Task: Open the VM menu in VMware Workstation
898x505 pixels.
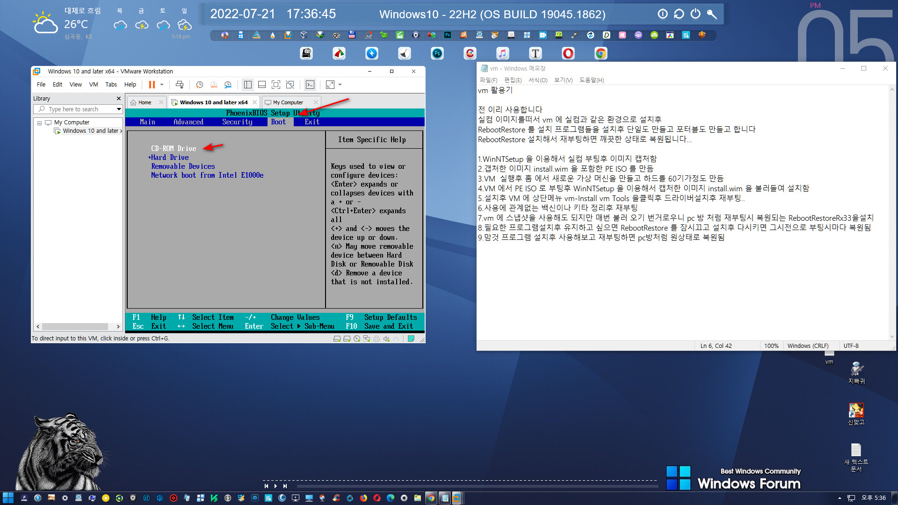Action: [x=94, y=85]
